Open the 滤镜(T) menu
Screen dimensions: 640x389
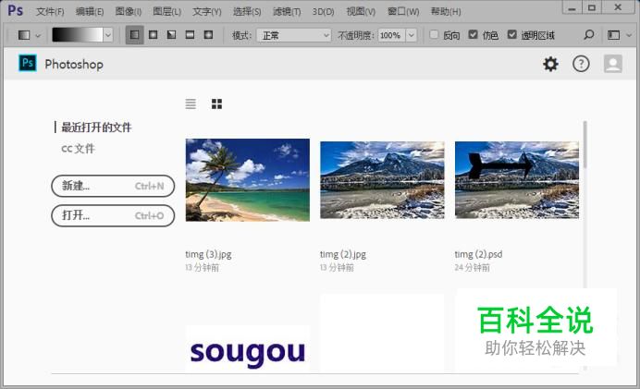point(286,11)
